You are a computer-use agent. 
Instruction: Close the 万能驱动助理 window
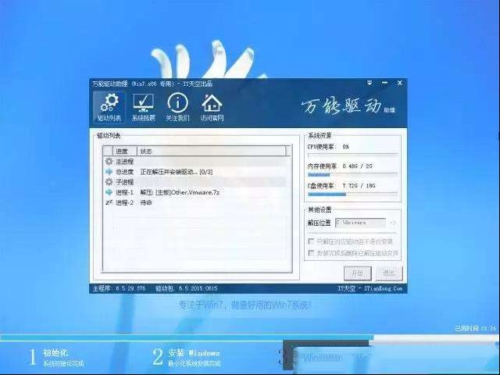(400, 83)
